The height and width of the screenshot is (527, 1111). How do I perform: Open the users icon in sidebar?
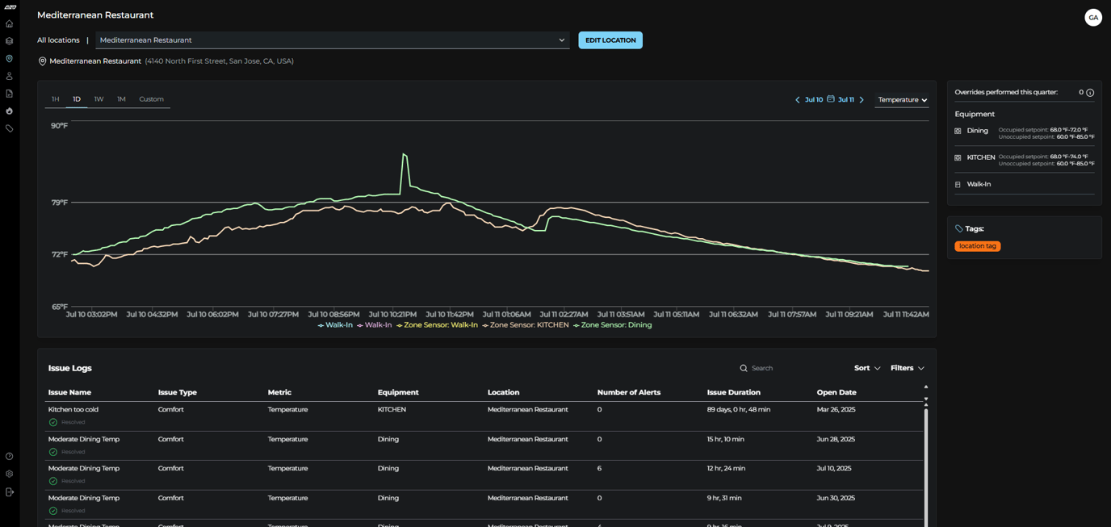coord(10,76)
